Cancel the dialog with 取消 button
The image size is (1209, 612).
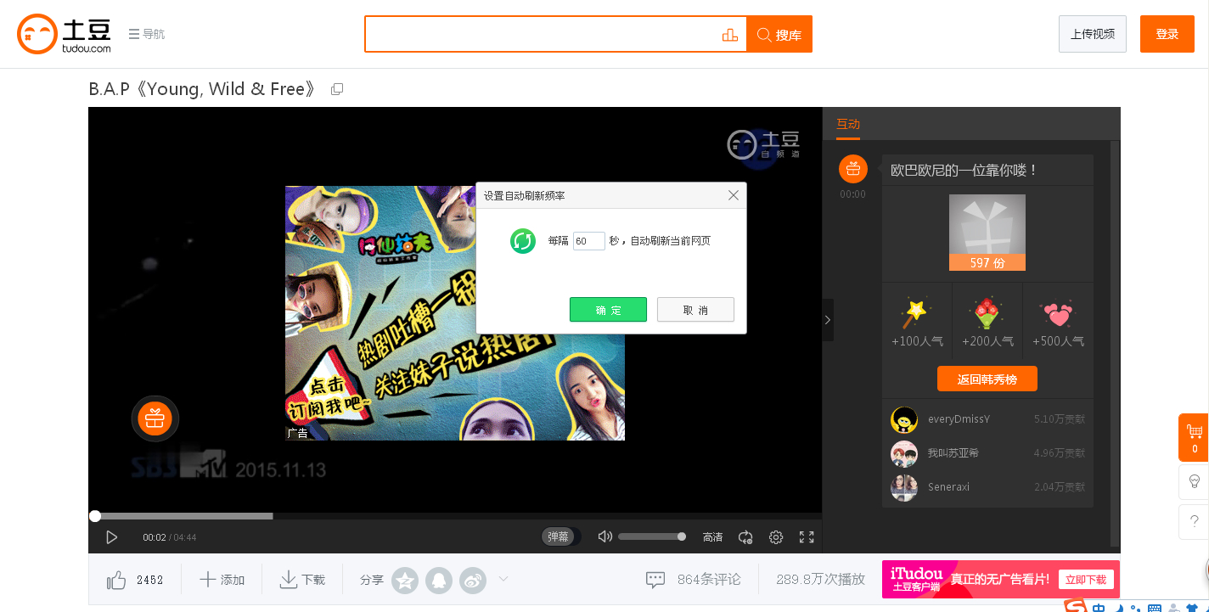695,310
